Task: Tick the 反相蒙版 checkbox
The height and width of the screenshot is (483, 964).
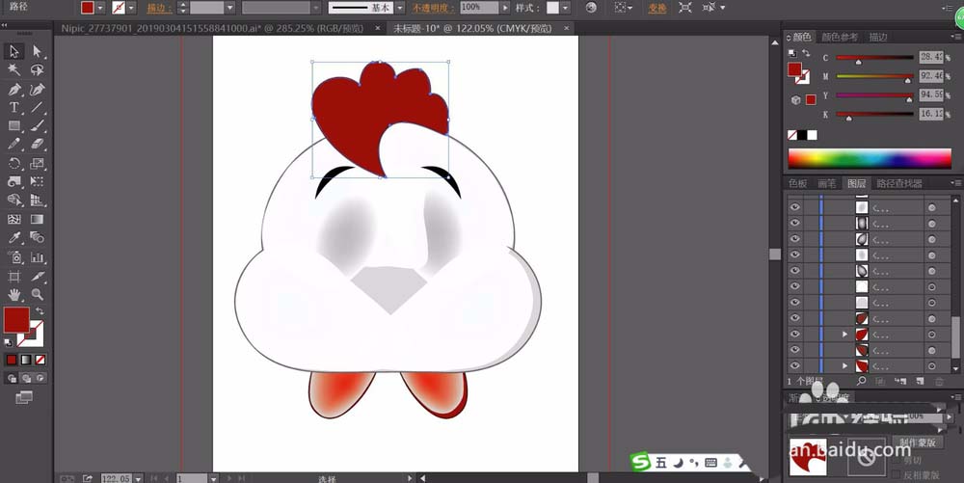Action: [x=897, y=475]
